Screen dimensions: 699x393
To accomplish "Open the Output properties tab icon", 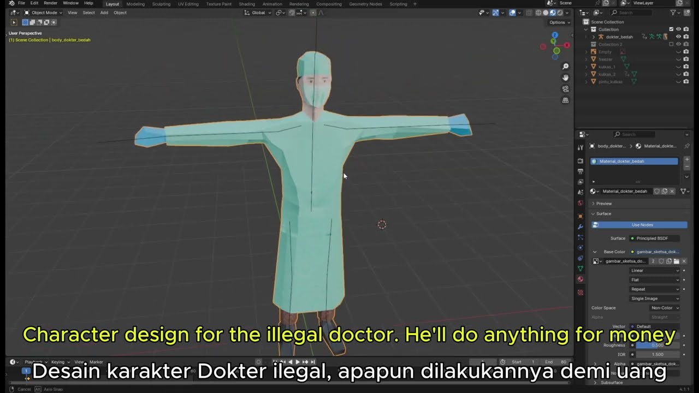I will [x=580, y=171].
